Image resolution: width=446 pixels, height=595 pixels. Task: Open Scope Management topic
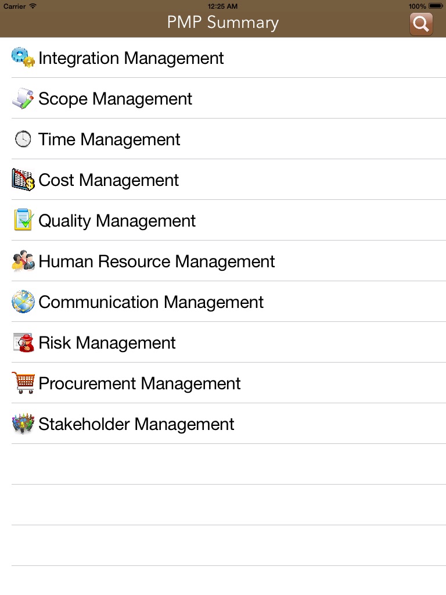click(x=115, y=99)
